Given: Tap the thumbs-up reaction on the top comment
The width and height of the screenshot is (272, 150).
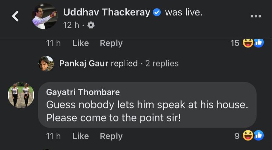Looking at the screenshot, I should [259, 43].
